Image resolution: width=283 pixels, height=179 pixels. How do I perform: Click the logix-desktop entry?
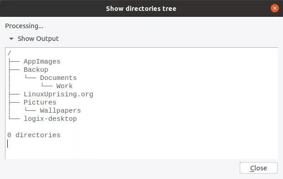50,119
